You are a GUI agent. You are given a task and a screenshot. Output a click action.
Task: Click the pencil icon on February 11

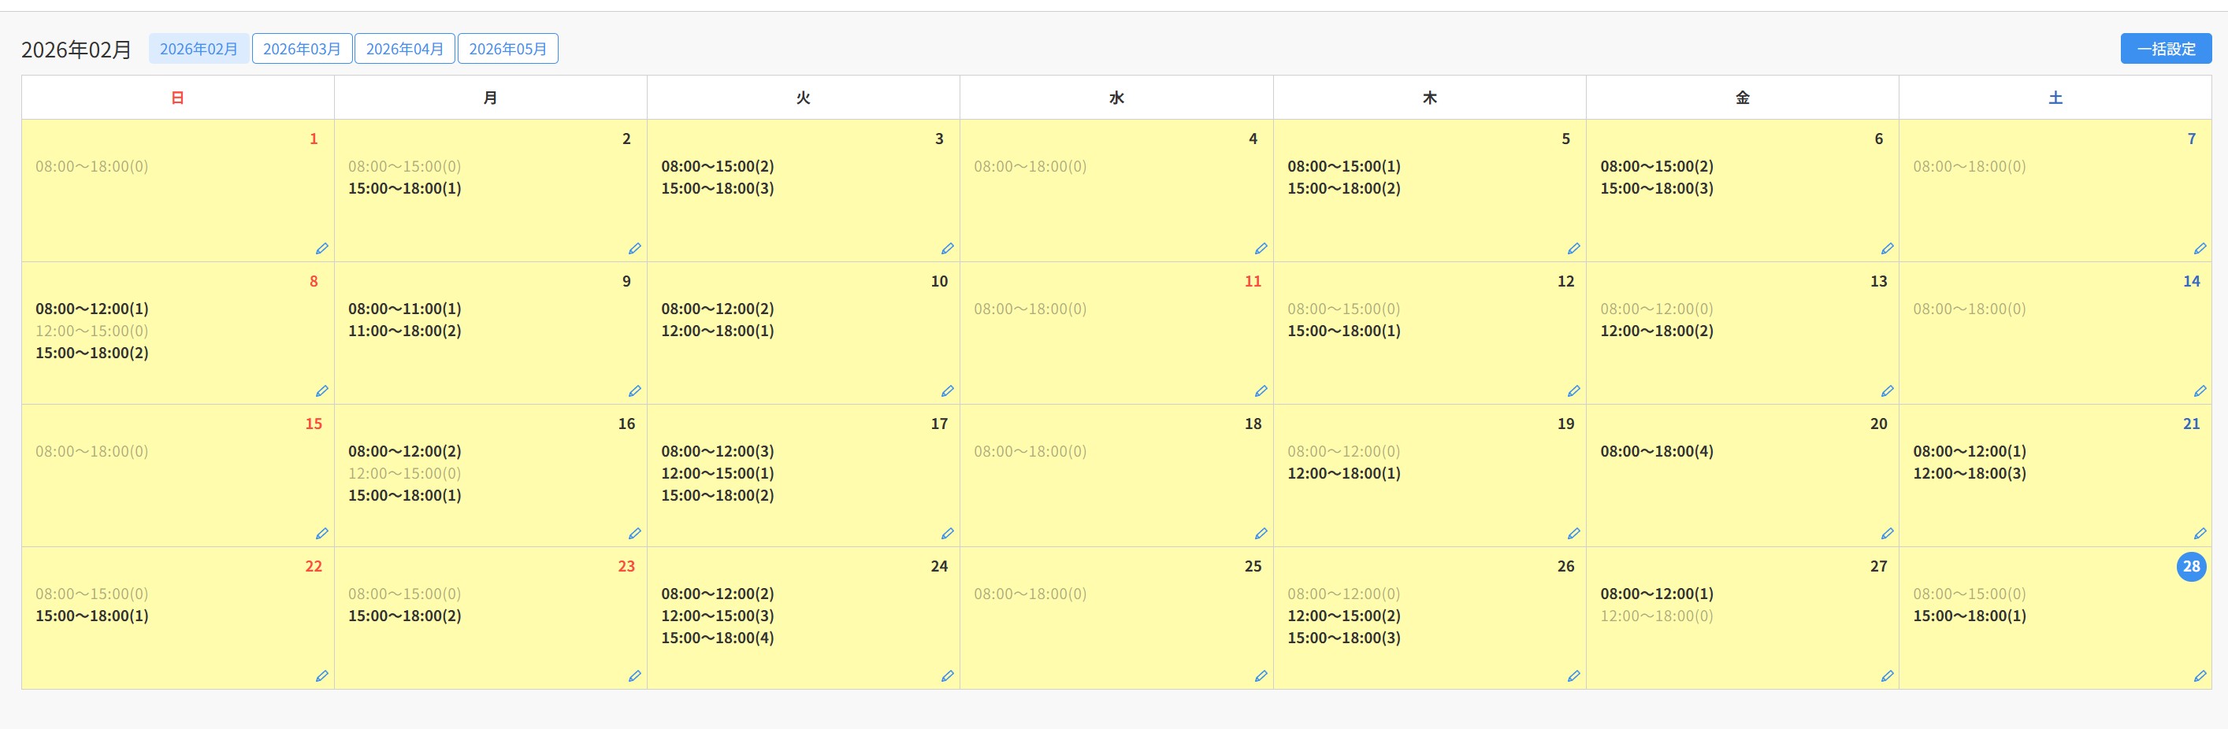coord(1261,392)
